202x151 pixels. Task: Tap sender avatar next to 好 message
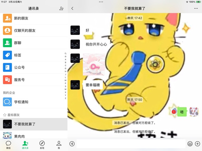pos(75,30)
